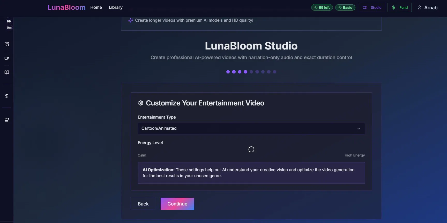Click the user profile icon beside Arnab
This screenshot has width=447, height=223.
click(420, 8)
